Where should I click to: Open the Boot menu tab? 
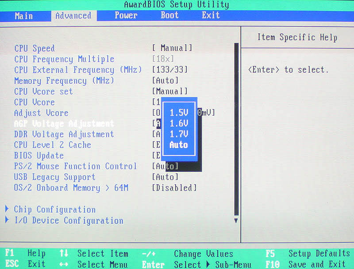tap(169, 16)
